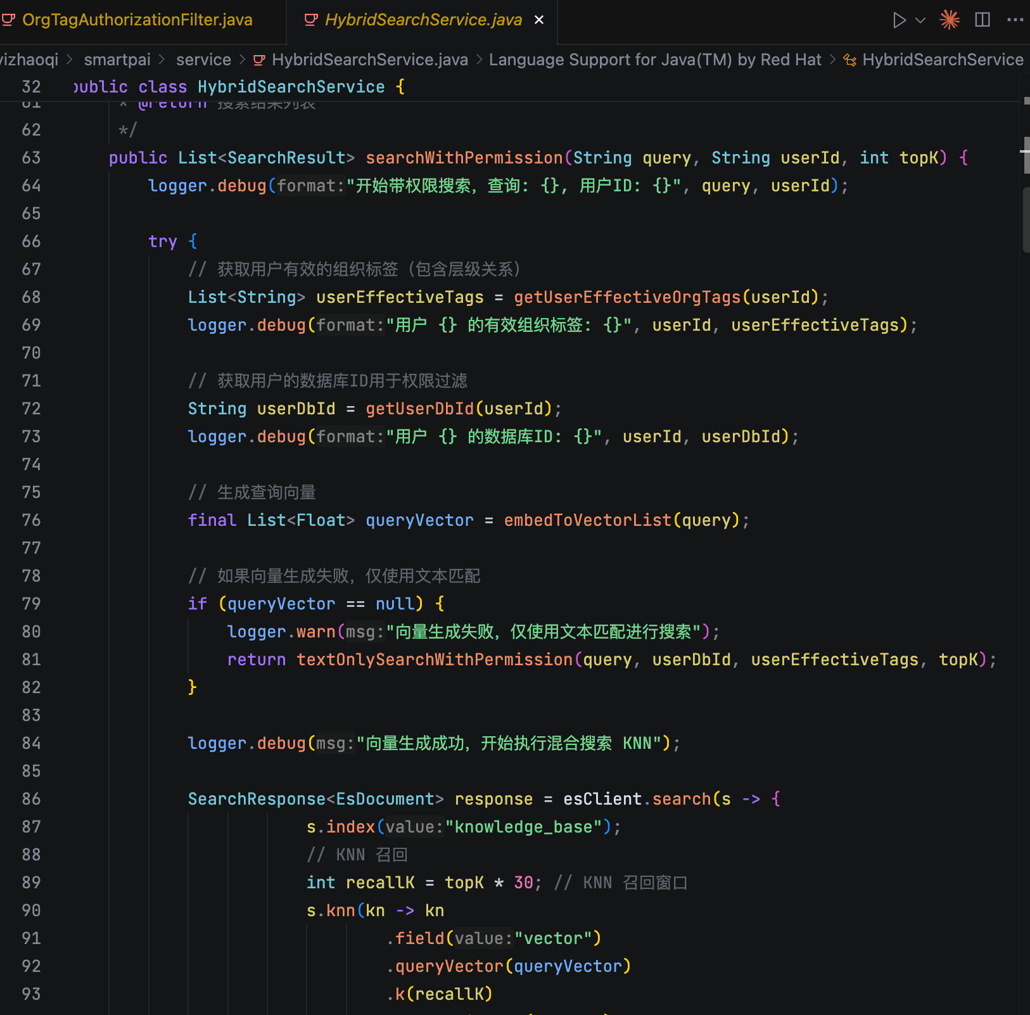Click the smartpai breadcrumb segment
Viewport: 1030px width, 1015px height.
pos(117,60)
